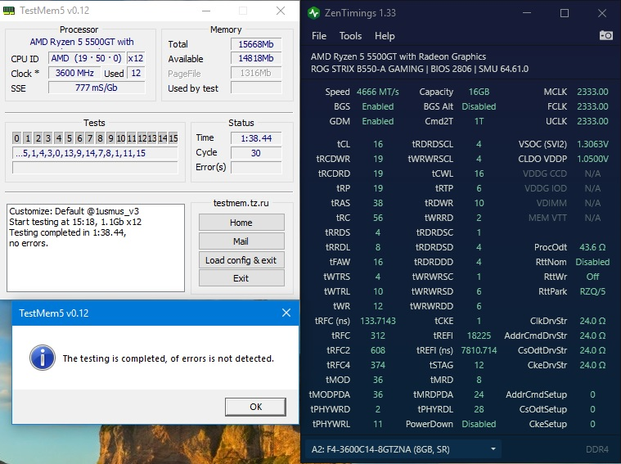
Task: Click test box number 0
Action: click(x=16, y=138)
